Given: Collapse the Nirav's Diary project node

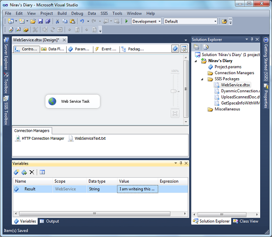Looking at the screenshot, I should (196, 61).
